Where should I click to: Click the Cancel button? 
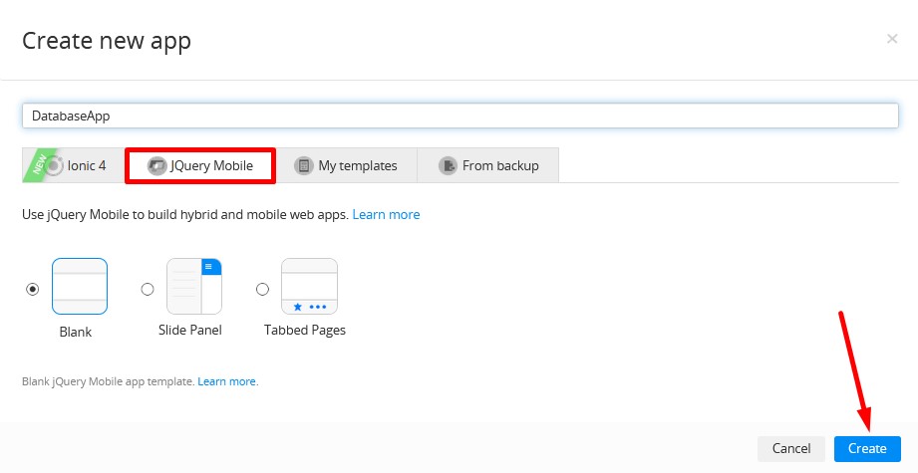[791, 448]
